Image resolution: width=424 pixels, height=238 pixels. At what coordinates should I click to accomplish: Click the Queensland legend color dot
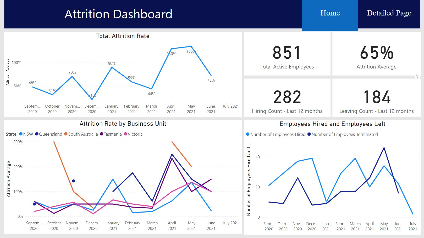point(37,134)
